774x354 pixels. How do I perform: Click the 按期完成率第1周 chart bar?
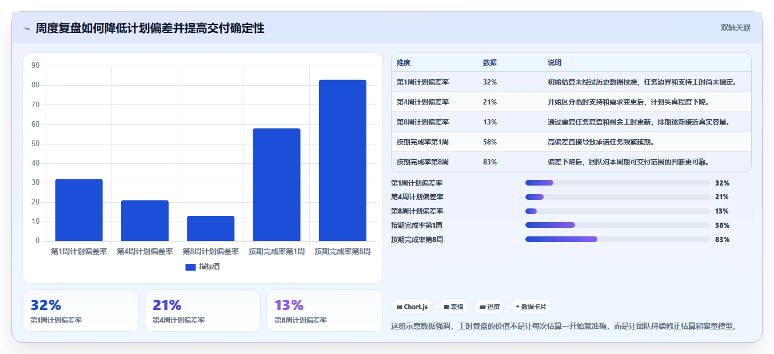(x=277, y=184)
